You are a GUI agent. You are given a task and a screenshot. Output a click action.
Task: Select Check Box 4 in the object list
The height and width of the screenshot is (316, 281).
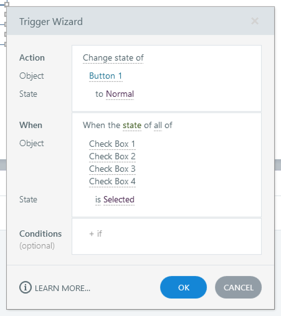tap(112, 181)
